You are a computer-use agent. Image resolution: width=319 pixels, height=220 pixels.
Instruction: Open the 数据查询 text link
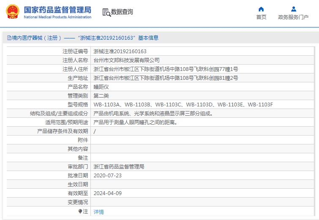tap(122, 12)
